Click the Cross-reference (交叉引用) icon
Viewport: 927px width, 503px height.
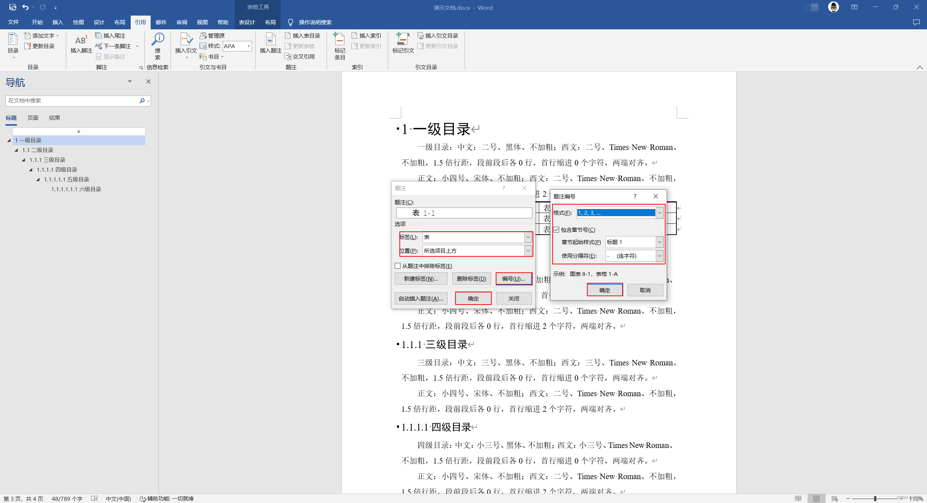pyautogui.click(x=288, y=56)
